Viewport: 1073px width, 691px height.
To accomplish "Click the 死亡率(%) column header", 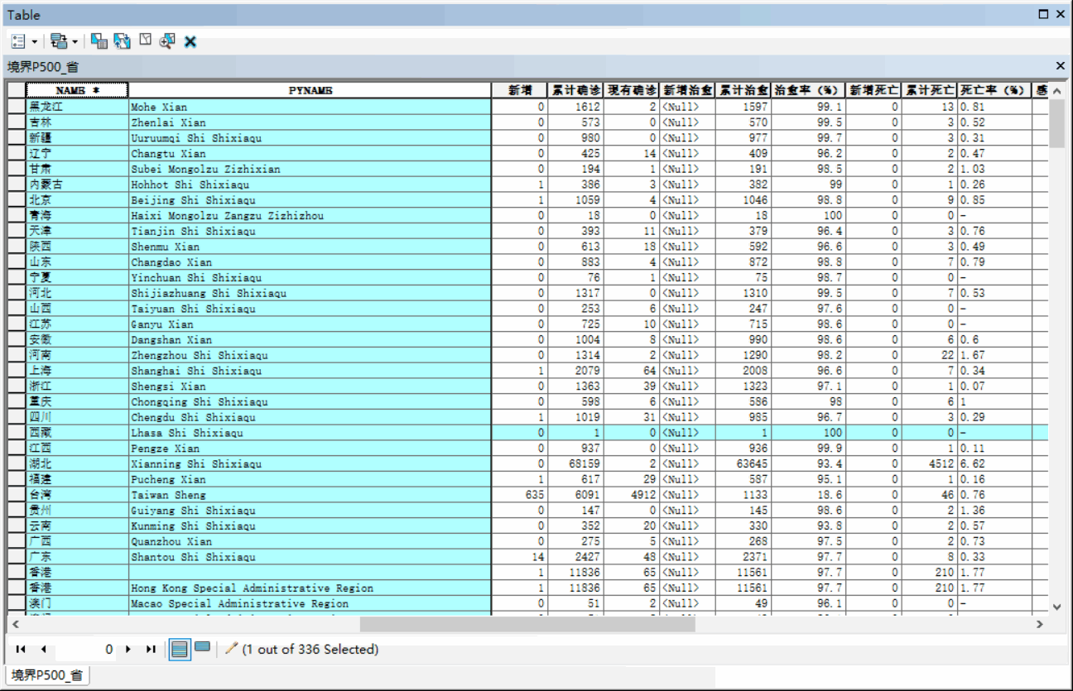I will click(x=994, y=90).
